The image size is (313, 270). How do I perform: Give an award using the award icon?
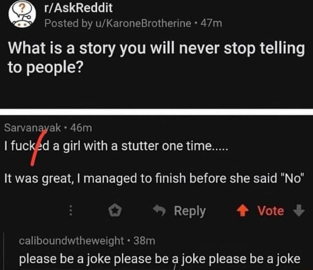pyautogui.click(x=115, y=211)
